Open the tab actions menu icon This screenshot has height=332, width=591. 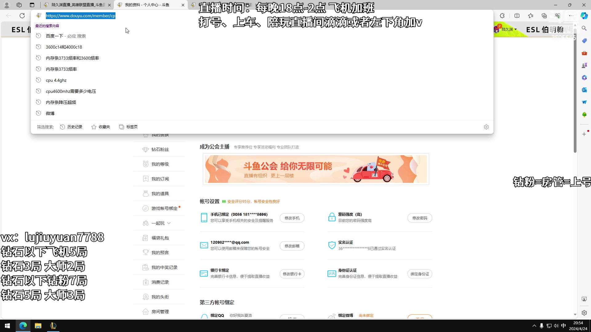coord(32,5)
